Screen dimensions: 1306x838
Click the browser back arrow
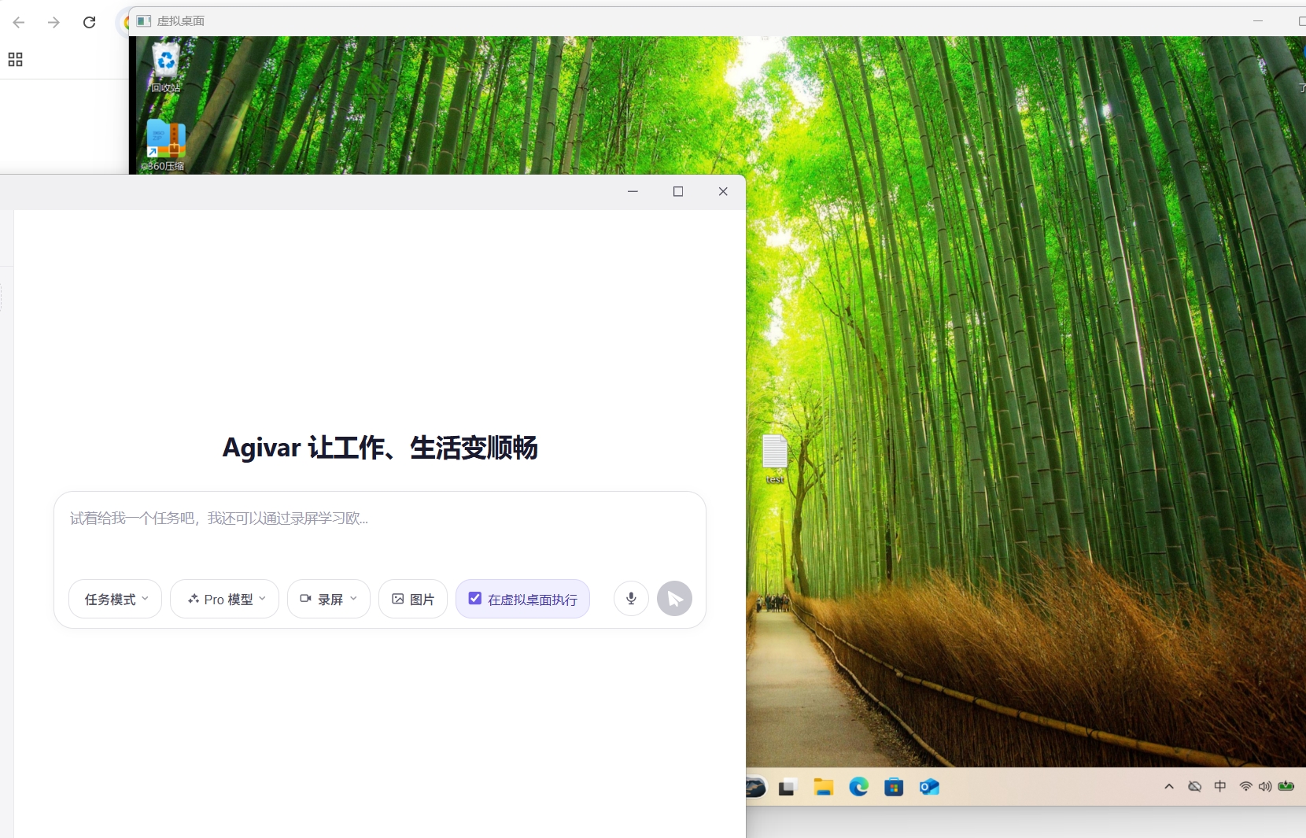click(19, 22)
